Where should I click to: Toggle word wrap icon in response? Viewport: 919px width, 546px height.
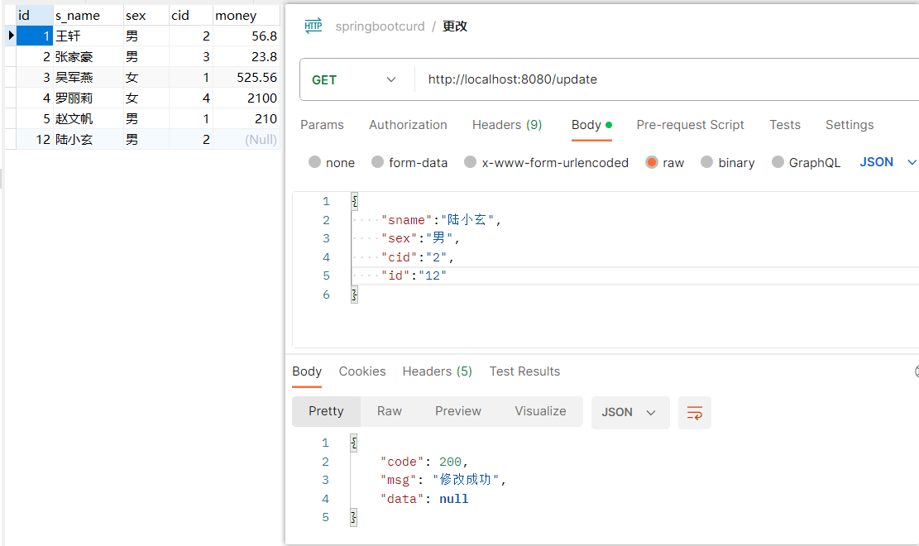point(695,412)
